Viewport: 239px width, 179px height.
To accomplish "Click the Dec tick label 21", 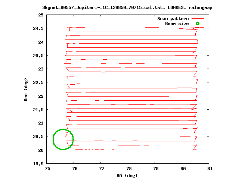I will (x=41, y=123).
